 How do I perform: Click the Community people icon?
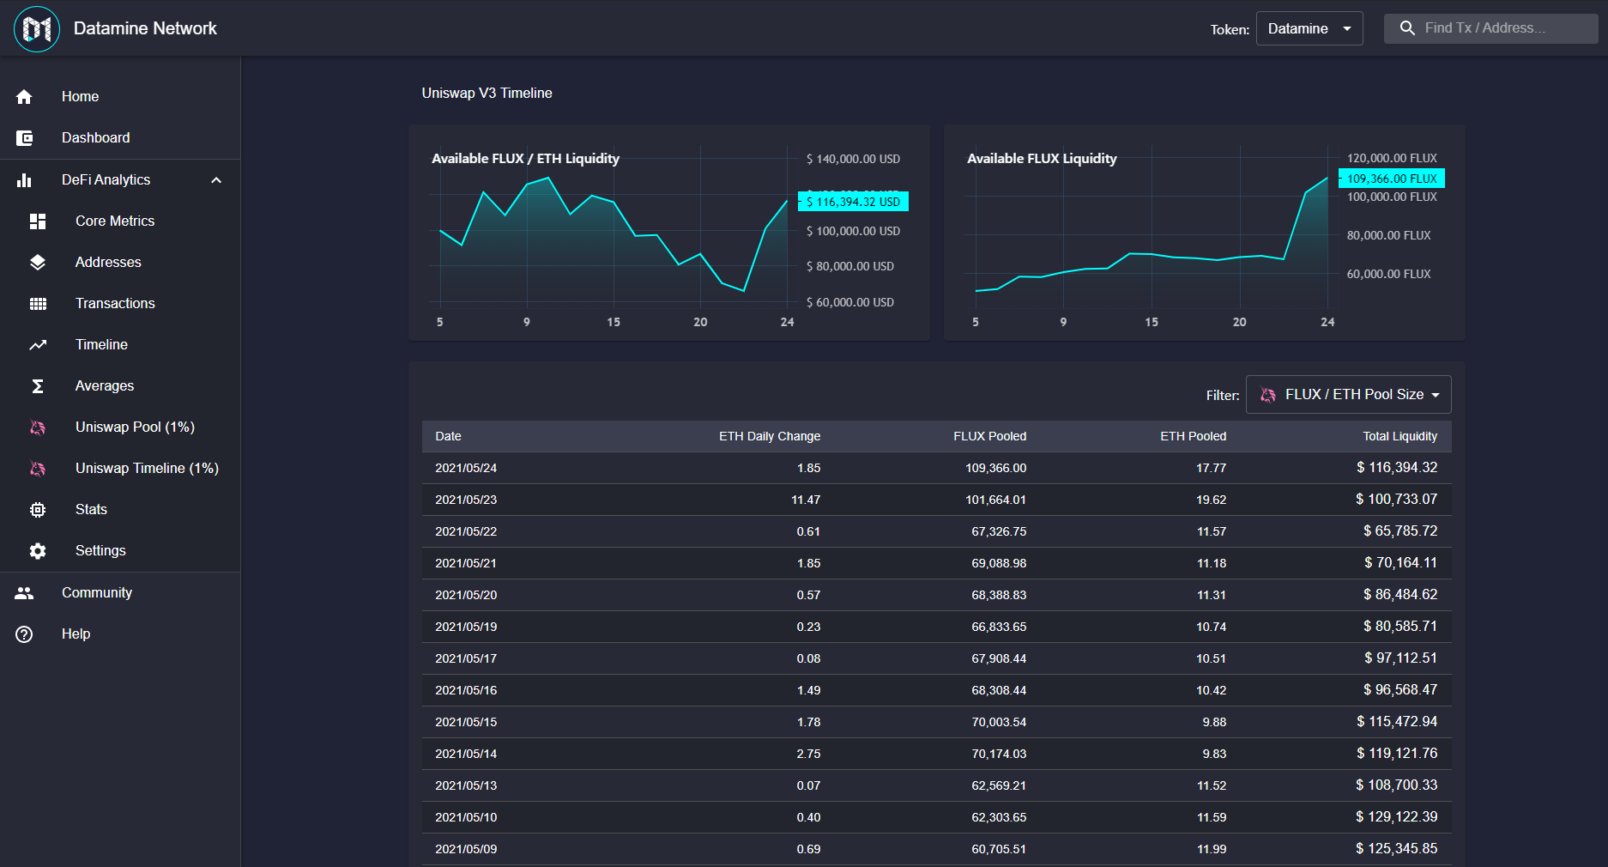pos(24,593)
